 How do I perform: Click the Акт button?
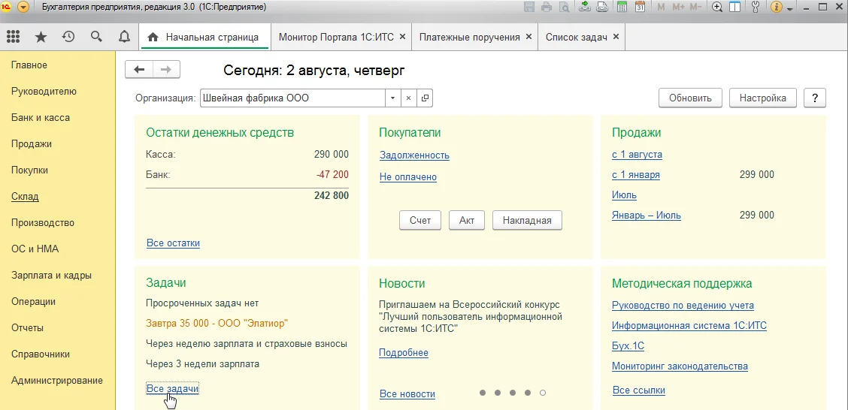click(x=467, y=221)
